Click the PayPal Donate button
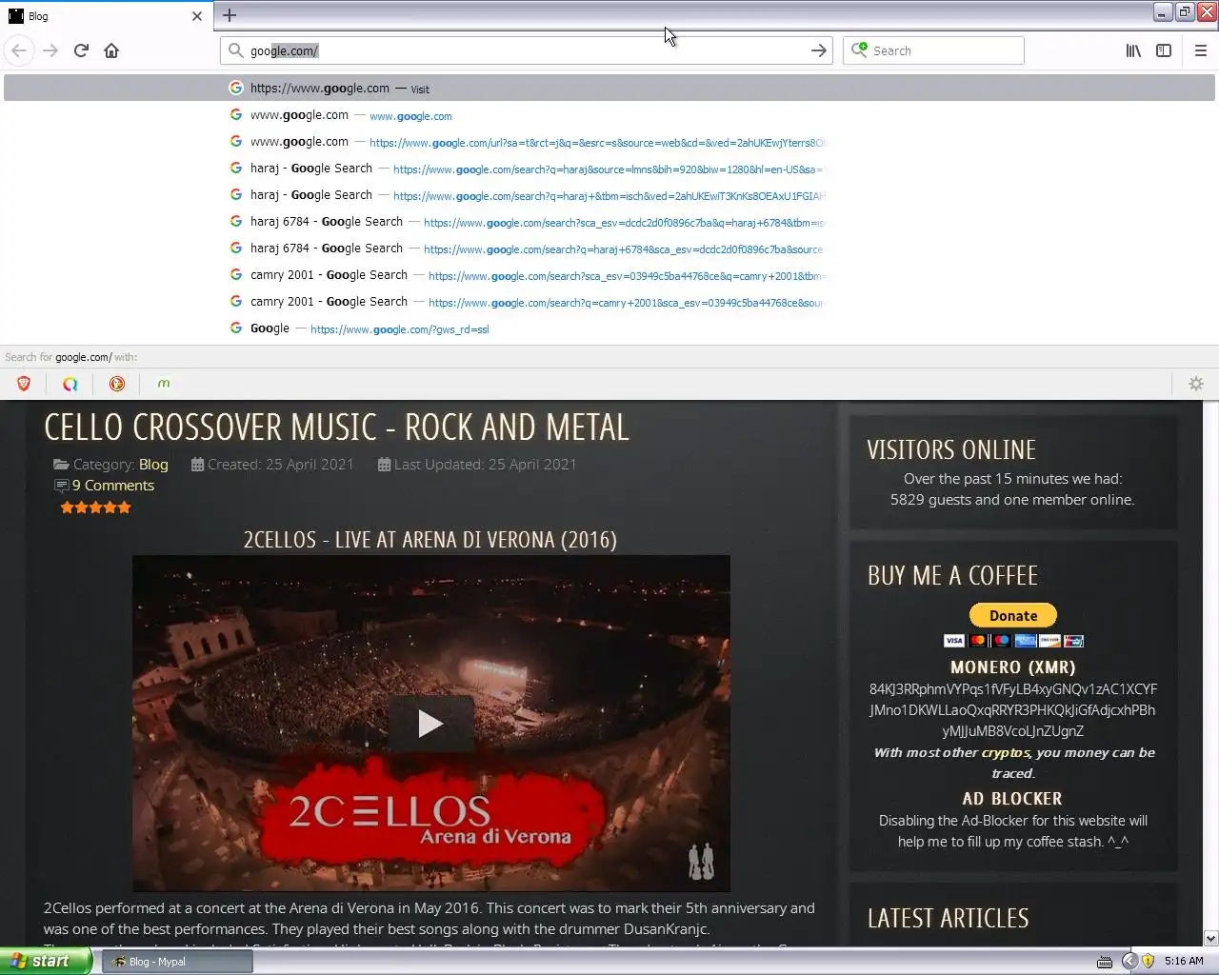This screenshot has height=975, width=1219. coord(1012,615)
